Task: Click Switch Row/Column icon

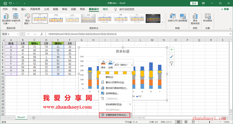Action: [173, 16]
